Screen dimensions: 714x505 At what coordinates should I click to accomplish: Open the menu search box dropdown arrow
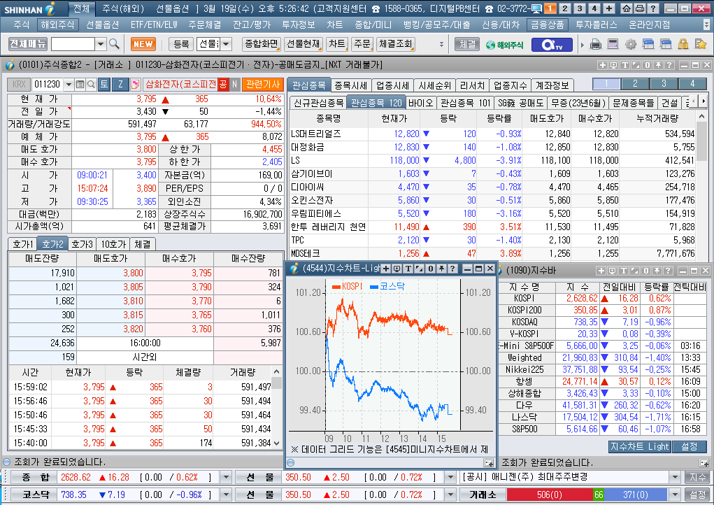101,44
